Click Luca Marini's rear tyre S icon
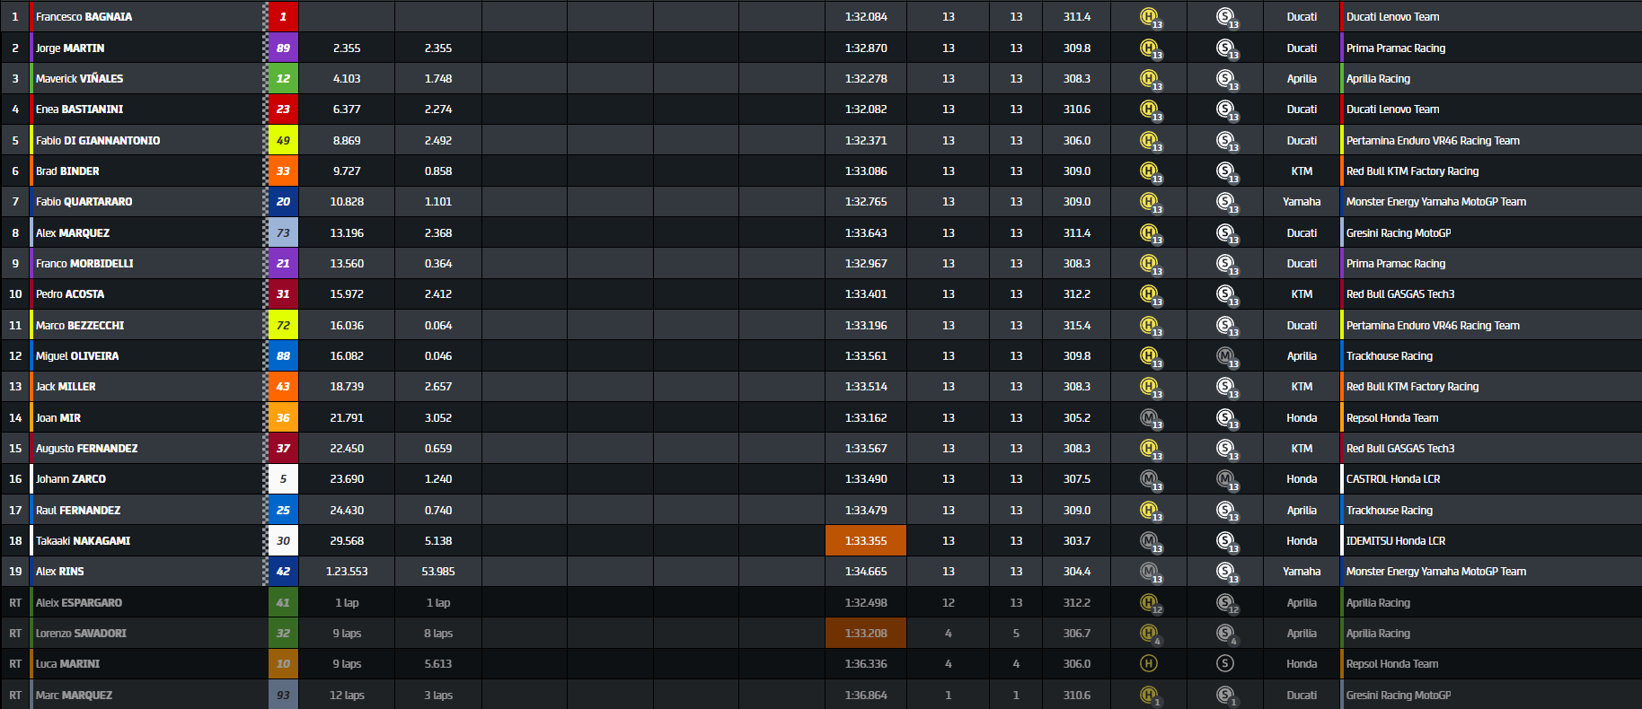 tap(1225, 664)
